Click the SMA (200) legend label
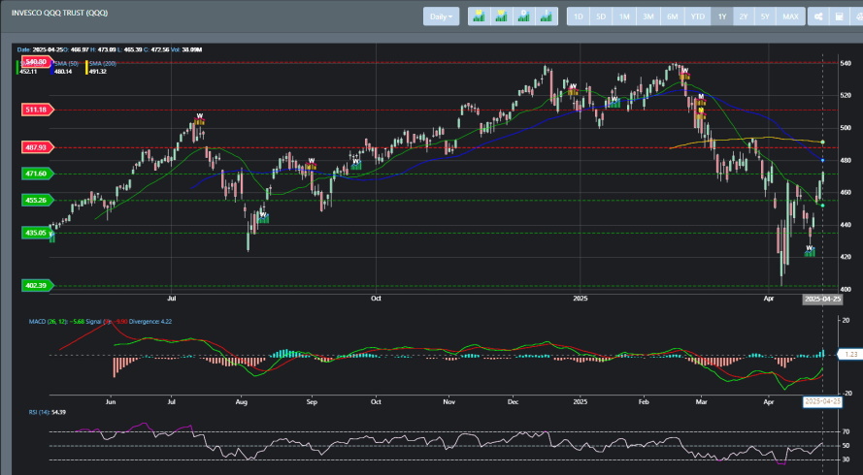 pos(102,64)
